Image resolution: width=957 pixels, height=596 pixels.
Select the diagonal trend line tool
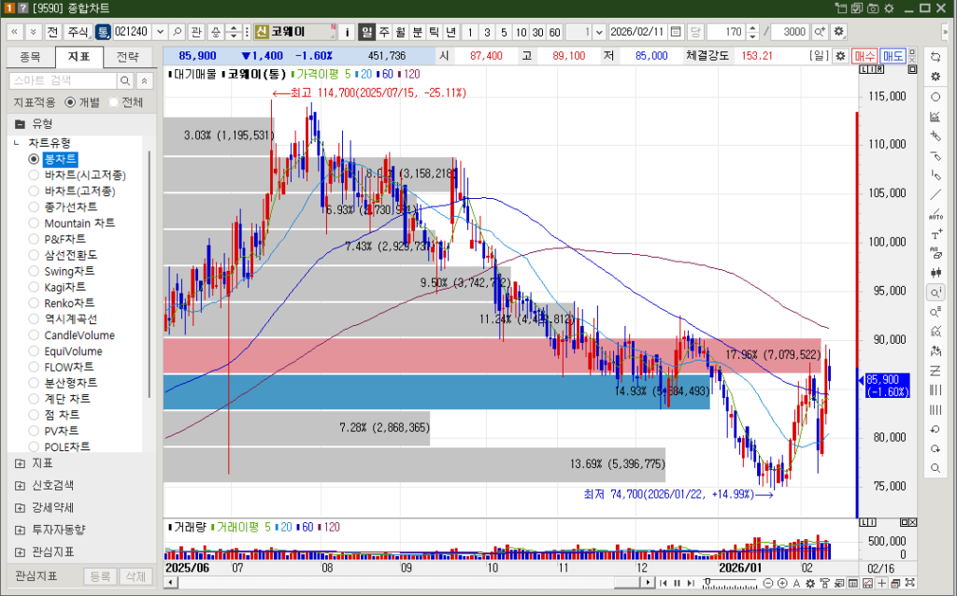click(x=935, y=195)
